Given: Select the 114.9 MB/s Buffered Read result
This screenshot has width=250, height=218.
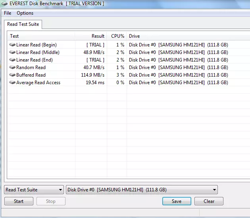Looking at the screenshot, I should coord(92,75).
